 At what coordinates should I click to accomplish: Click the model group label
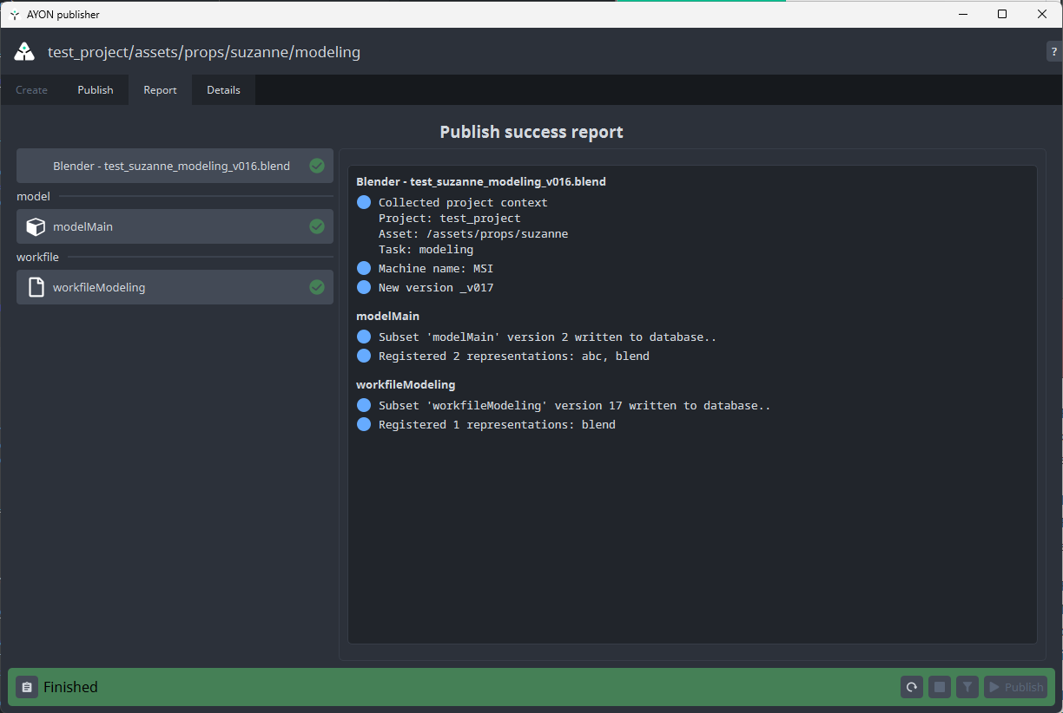pyautogui.click(x=34, y=197)
